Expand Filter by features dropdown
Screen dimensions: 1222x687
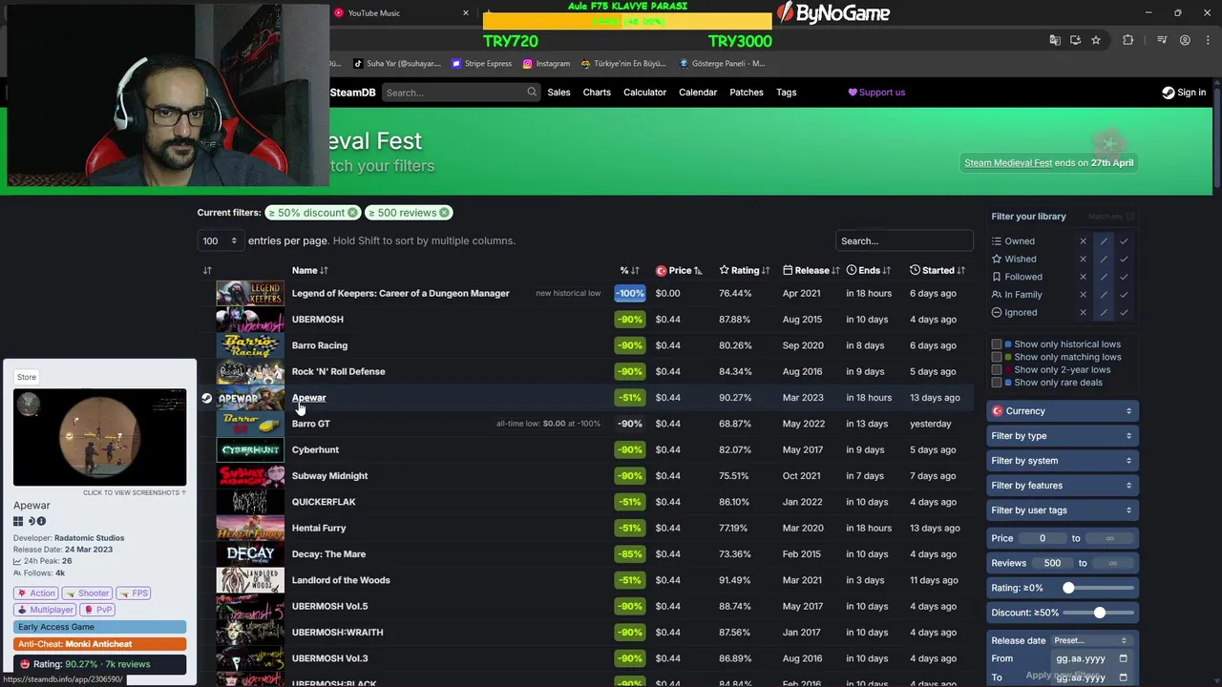coord(1062,486)
